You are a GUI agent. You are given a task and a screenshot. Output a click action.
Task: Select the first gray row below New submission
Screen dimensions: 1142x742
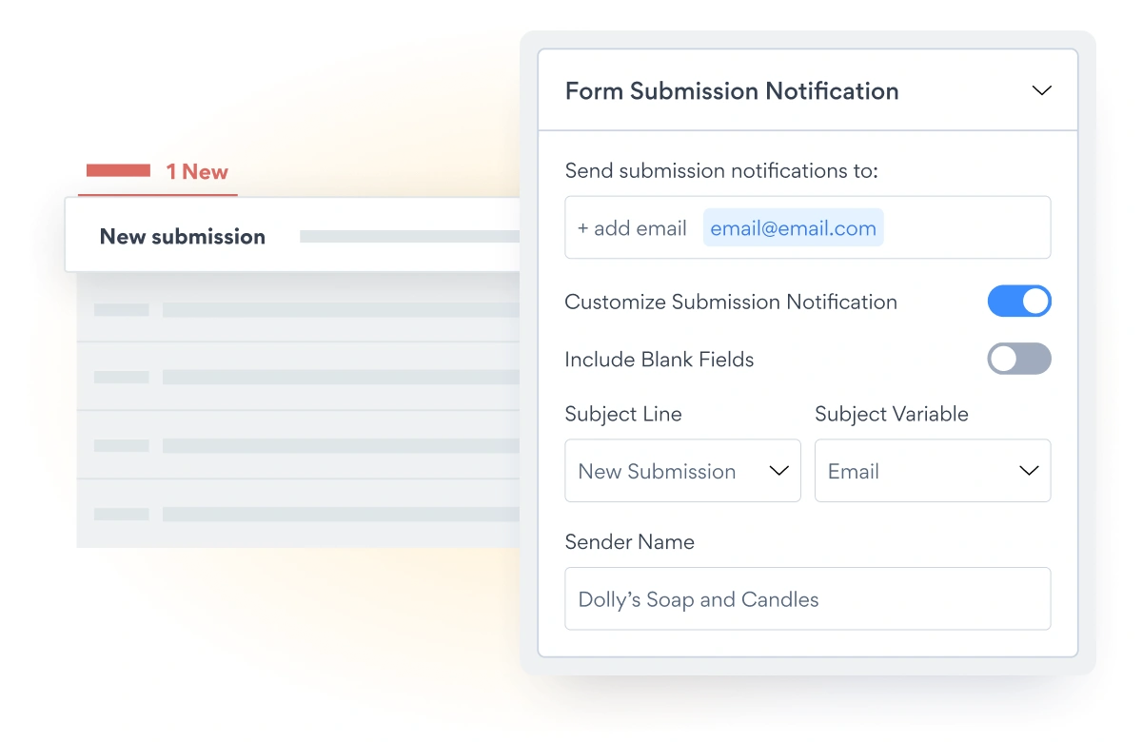coord(305,309)
